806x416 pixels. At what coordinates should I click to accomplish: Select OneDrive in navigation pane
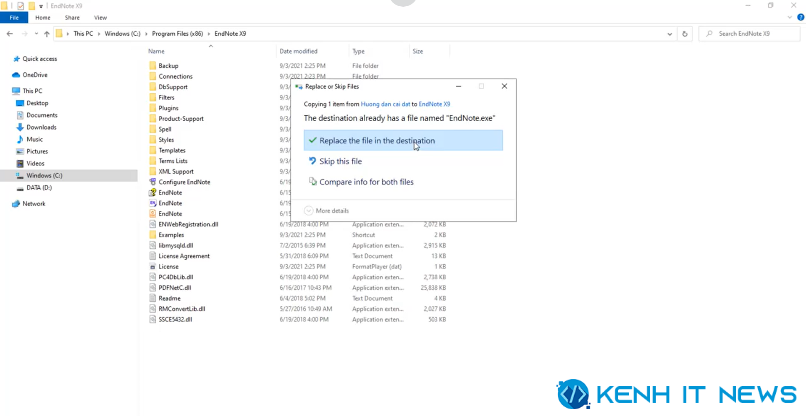point(35,75)
